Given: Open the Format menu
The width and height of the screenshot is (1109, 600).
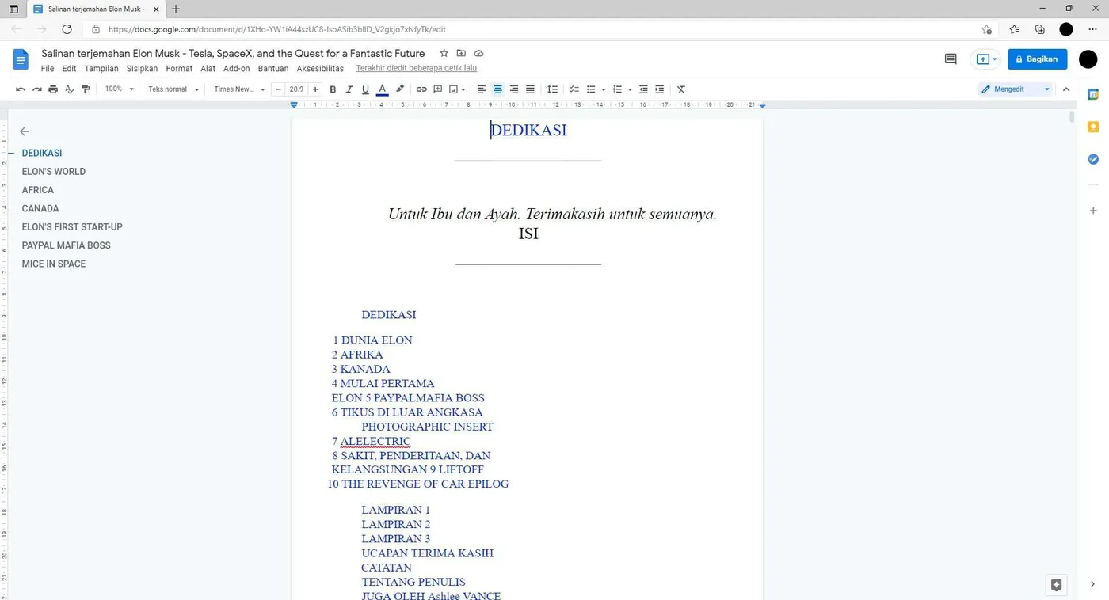Looking at the screenshot, I should click(x=179, y=69).
